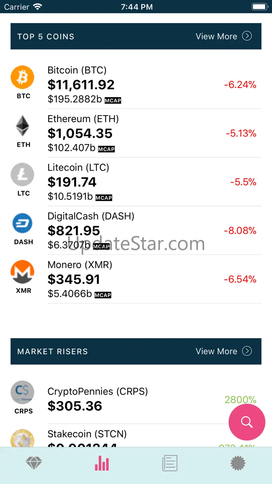
Task: Open Bitcoin (BTC) price of $11,611.92
Action: pos(81,85)
